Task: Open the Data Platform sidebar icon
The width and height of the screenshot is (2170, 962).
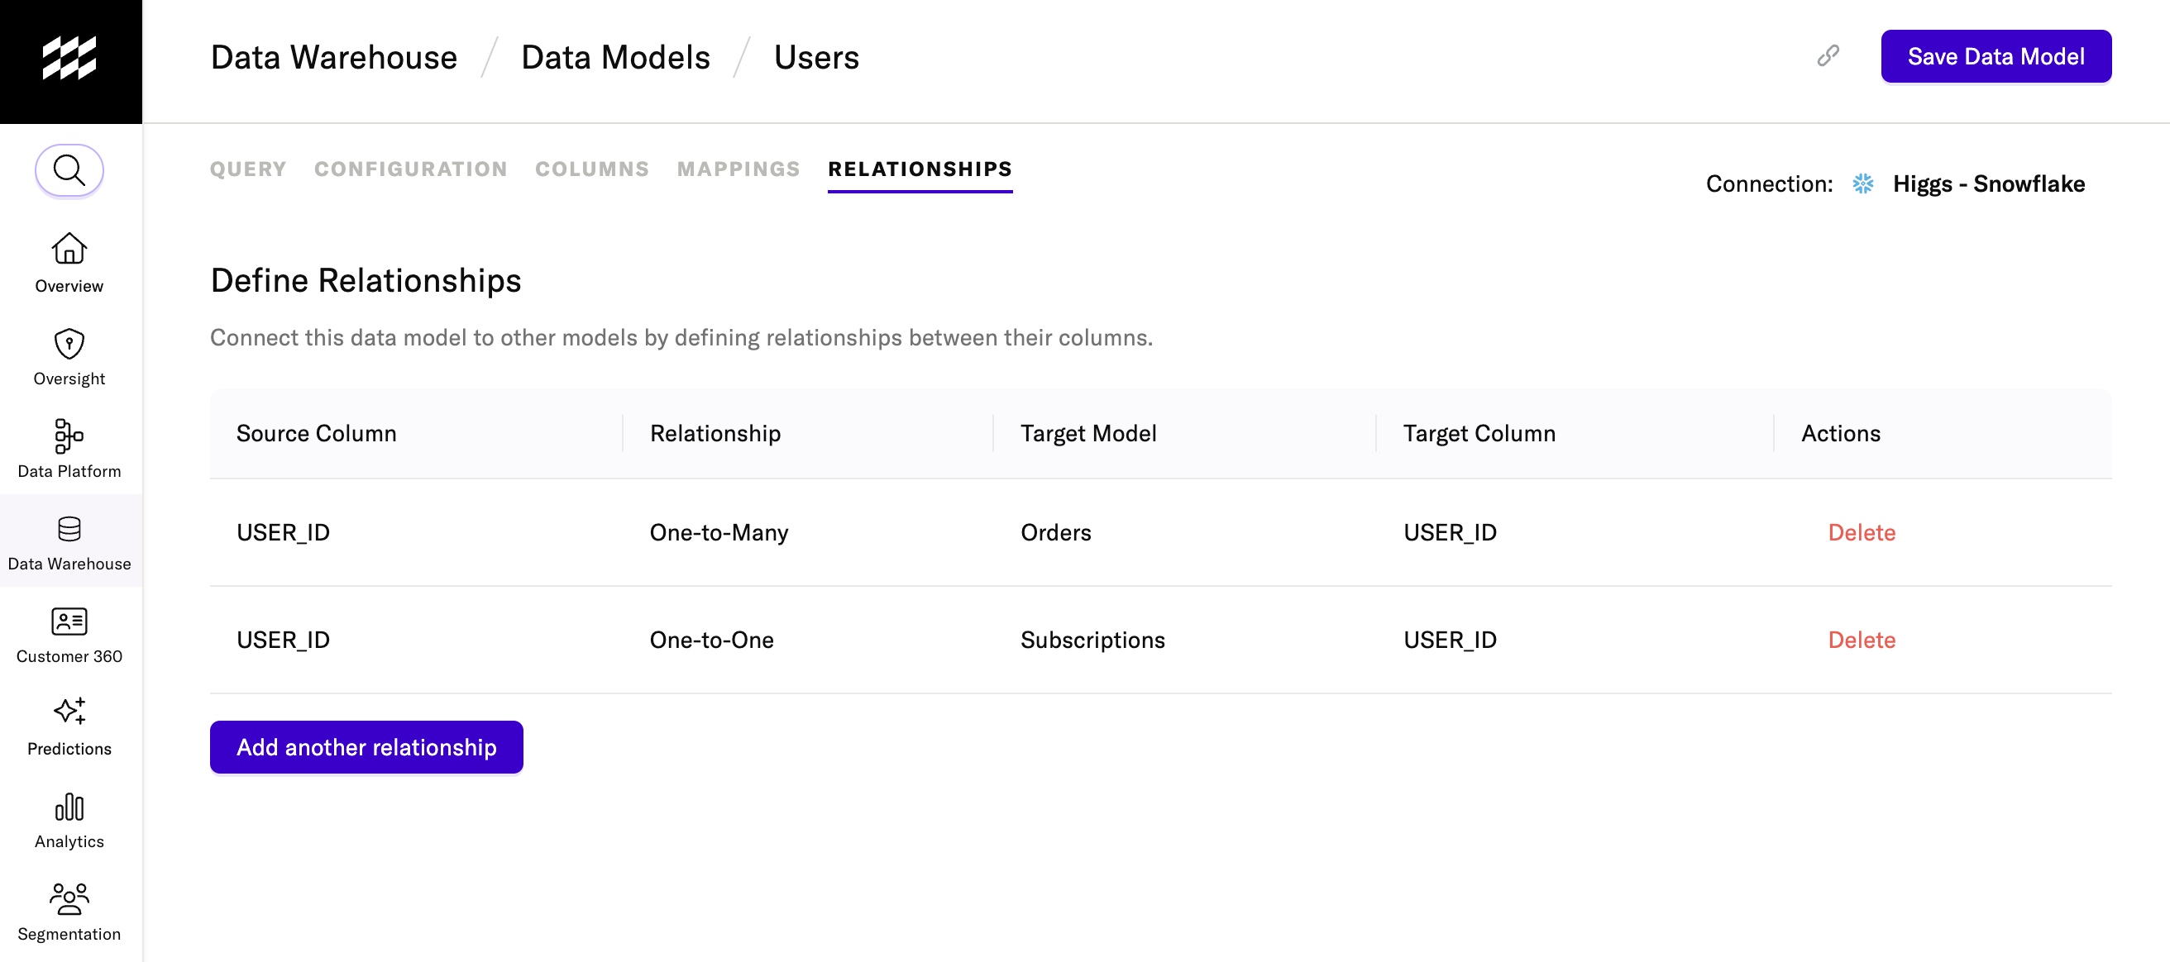Action: click(x=69, y=436)
